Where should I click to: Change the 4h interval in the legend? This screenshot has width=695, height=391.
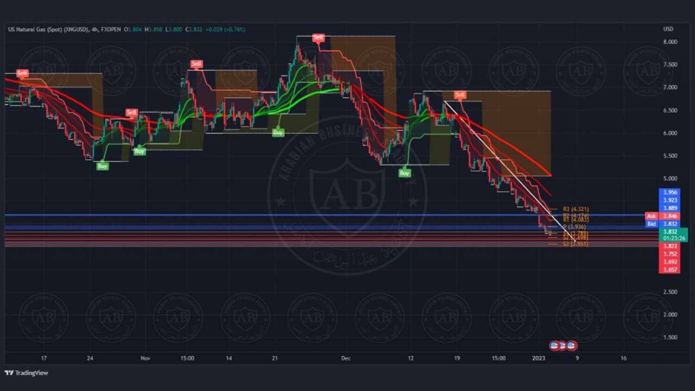95,29
